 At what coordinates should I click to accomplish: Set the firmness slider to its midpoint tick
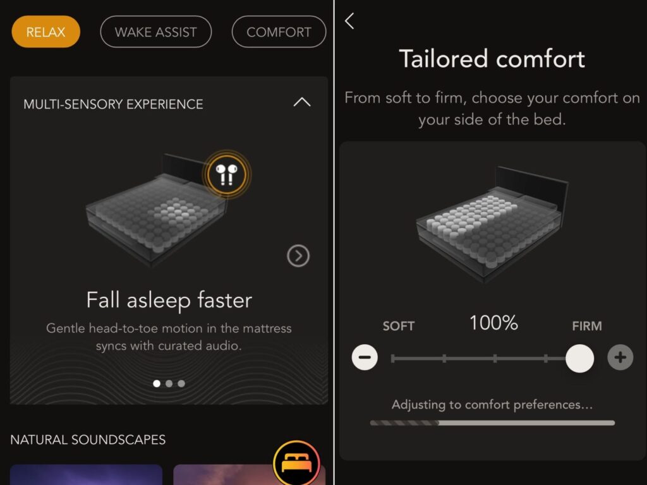tap(495, 359)
